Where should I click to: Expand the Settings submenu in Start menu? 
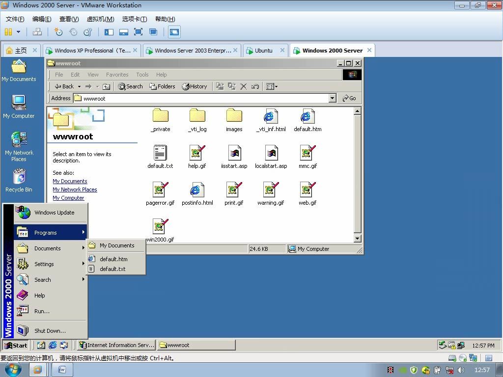(51, 264)
